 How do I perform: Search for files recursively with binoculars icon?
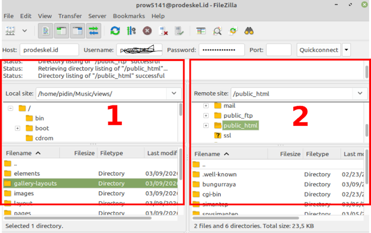249,31
